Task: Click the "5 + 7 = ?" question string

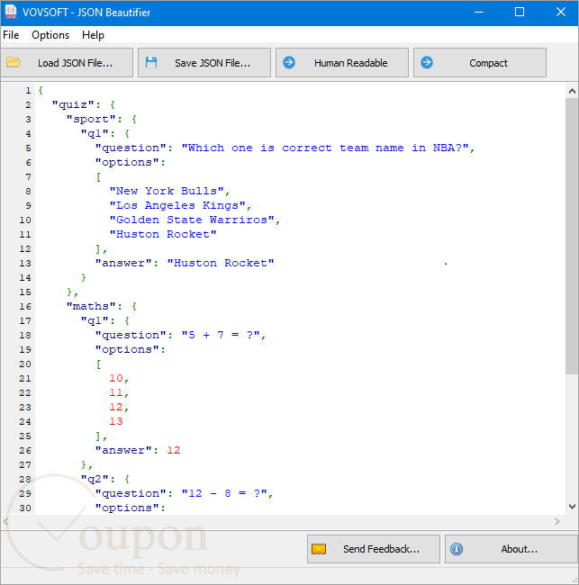Action: pos(221,336)
